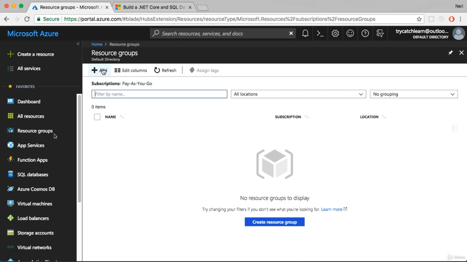Screen dimensions: 467x262
Task: Click the Microsoft Azure logo text
Action: (33, 34)
